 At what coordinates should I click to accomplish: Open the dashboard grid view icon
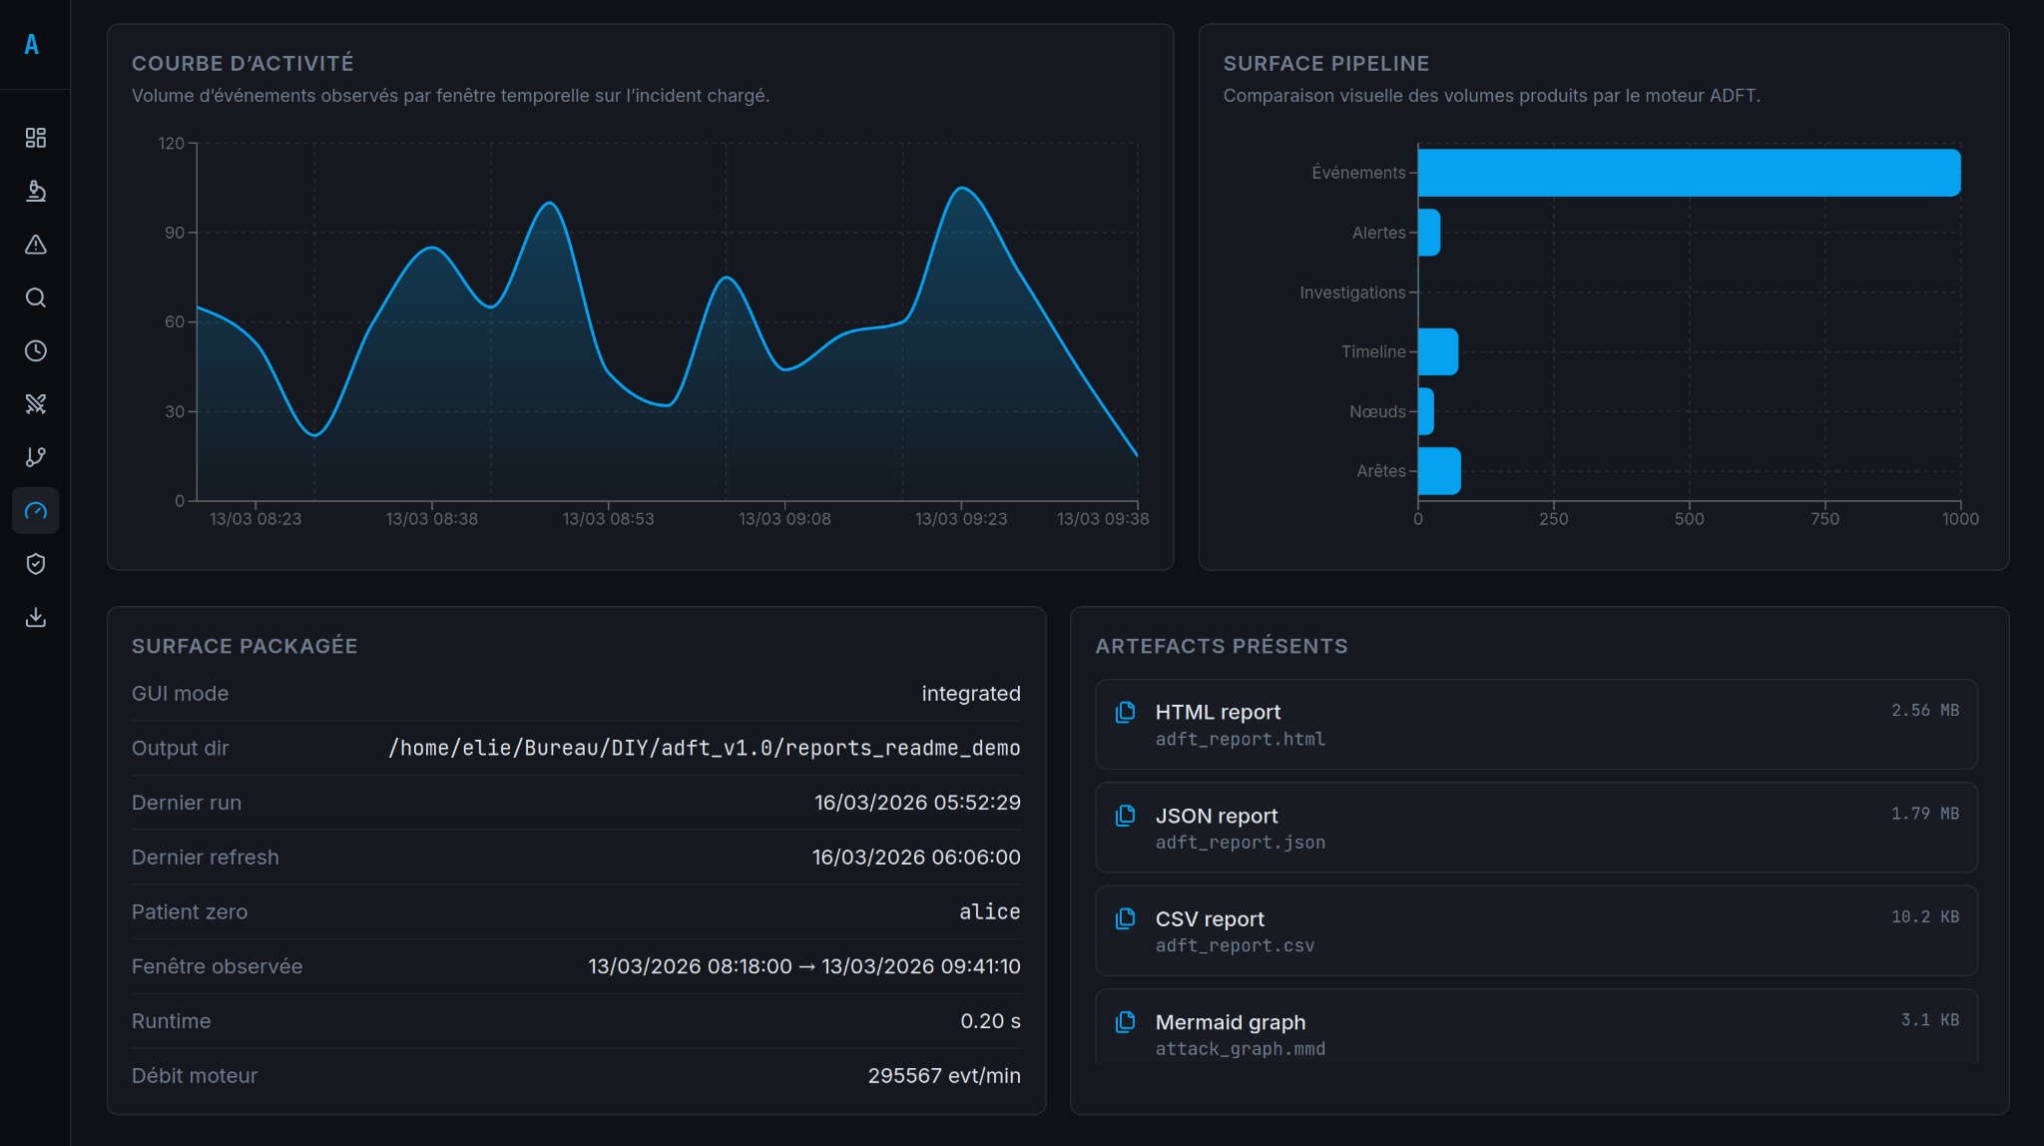click(x=36, y=138)
